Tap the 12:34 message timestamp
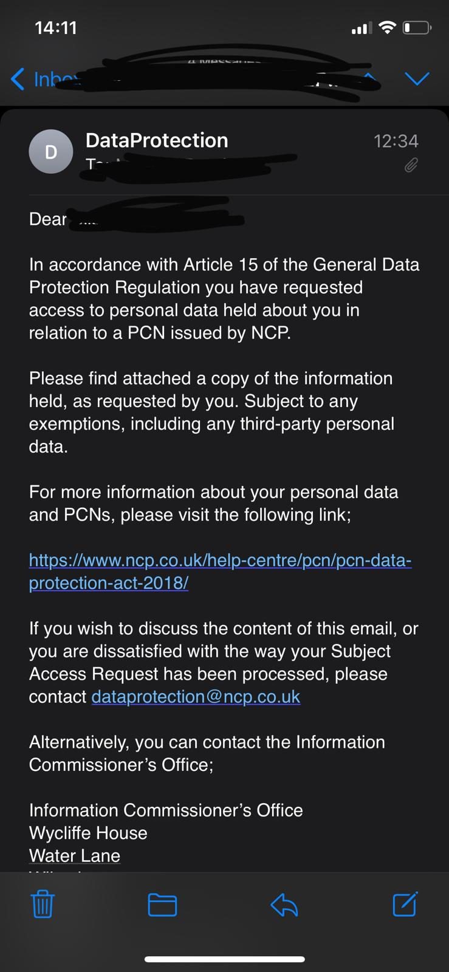Image resolution: width=449 pixels, height=972 pixels. tap(396, 141)
